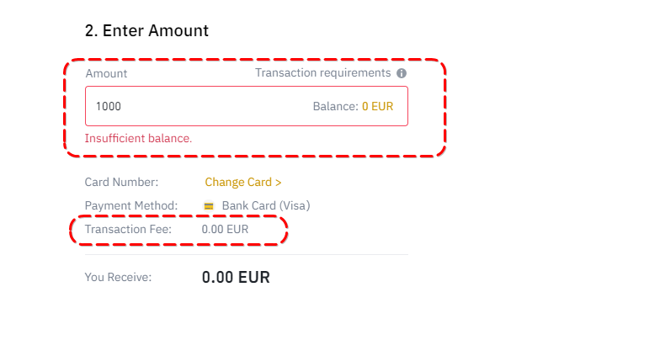
Task: Click the Card Number label
Action: coord(121,182)
